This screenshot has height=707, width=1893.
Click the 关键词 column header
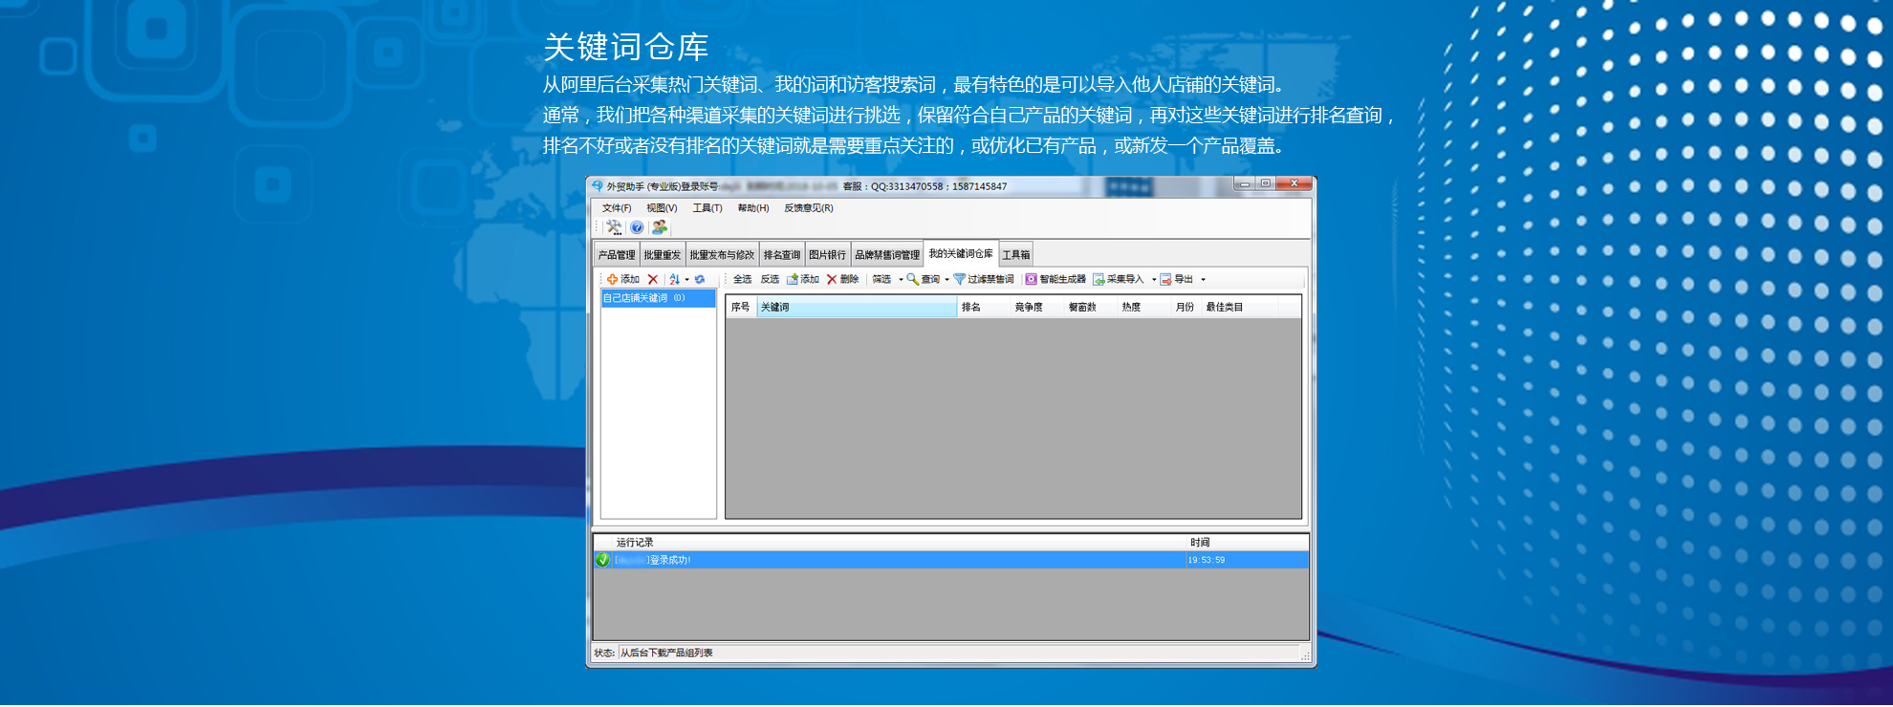point(857,308)
